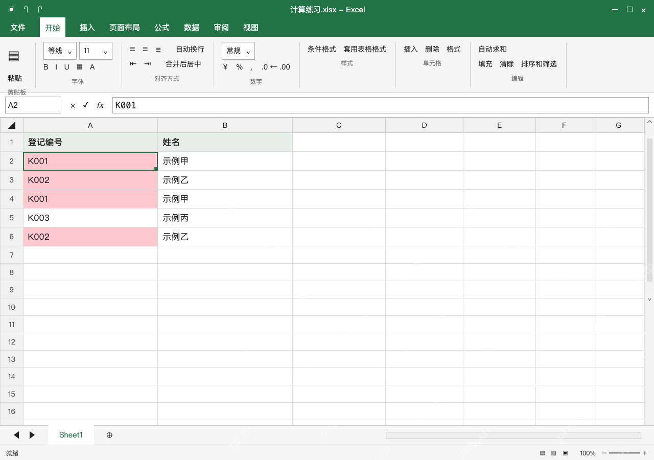Apply currency ¥ number format
Screen dimensions: 654x460
click(225, 67)
